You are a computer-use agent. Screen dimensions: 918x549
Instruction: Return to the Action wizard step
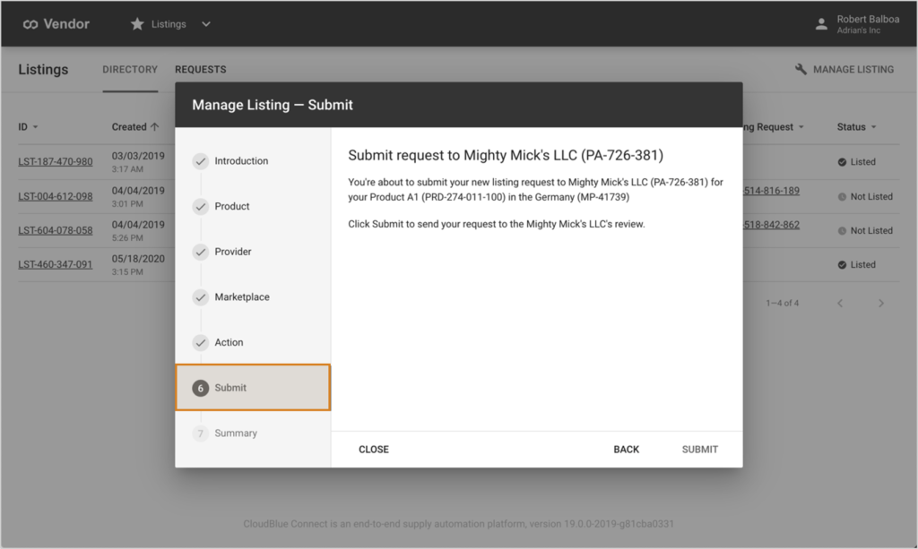229,342
